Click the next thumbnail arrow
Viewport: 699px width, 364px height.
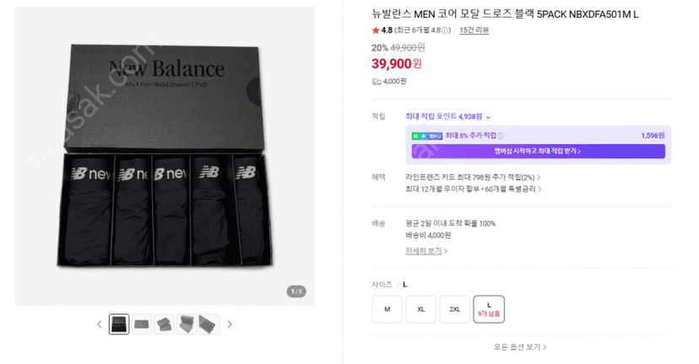pyautogui.click(x=230, y=324)
